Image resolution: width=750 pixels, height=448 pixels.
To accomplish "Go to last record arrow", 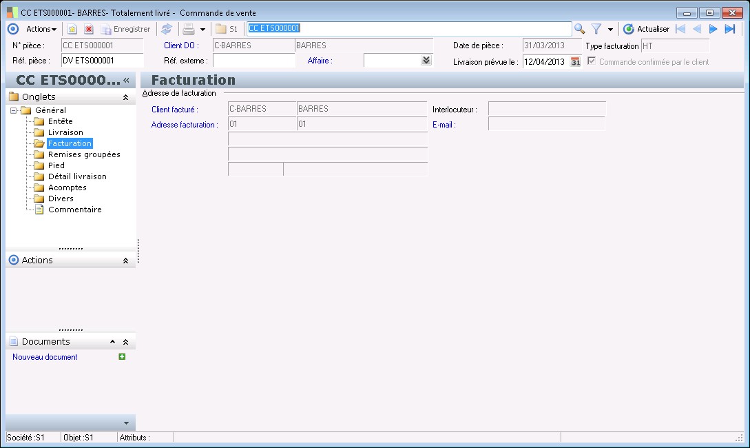I will tap(730, 29).
